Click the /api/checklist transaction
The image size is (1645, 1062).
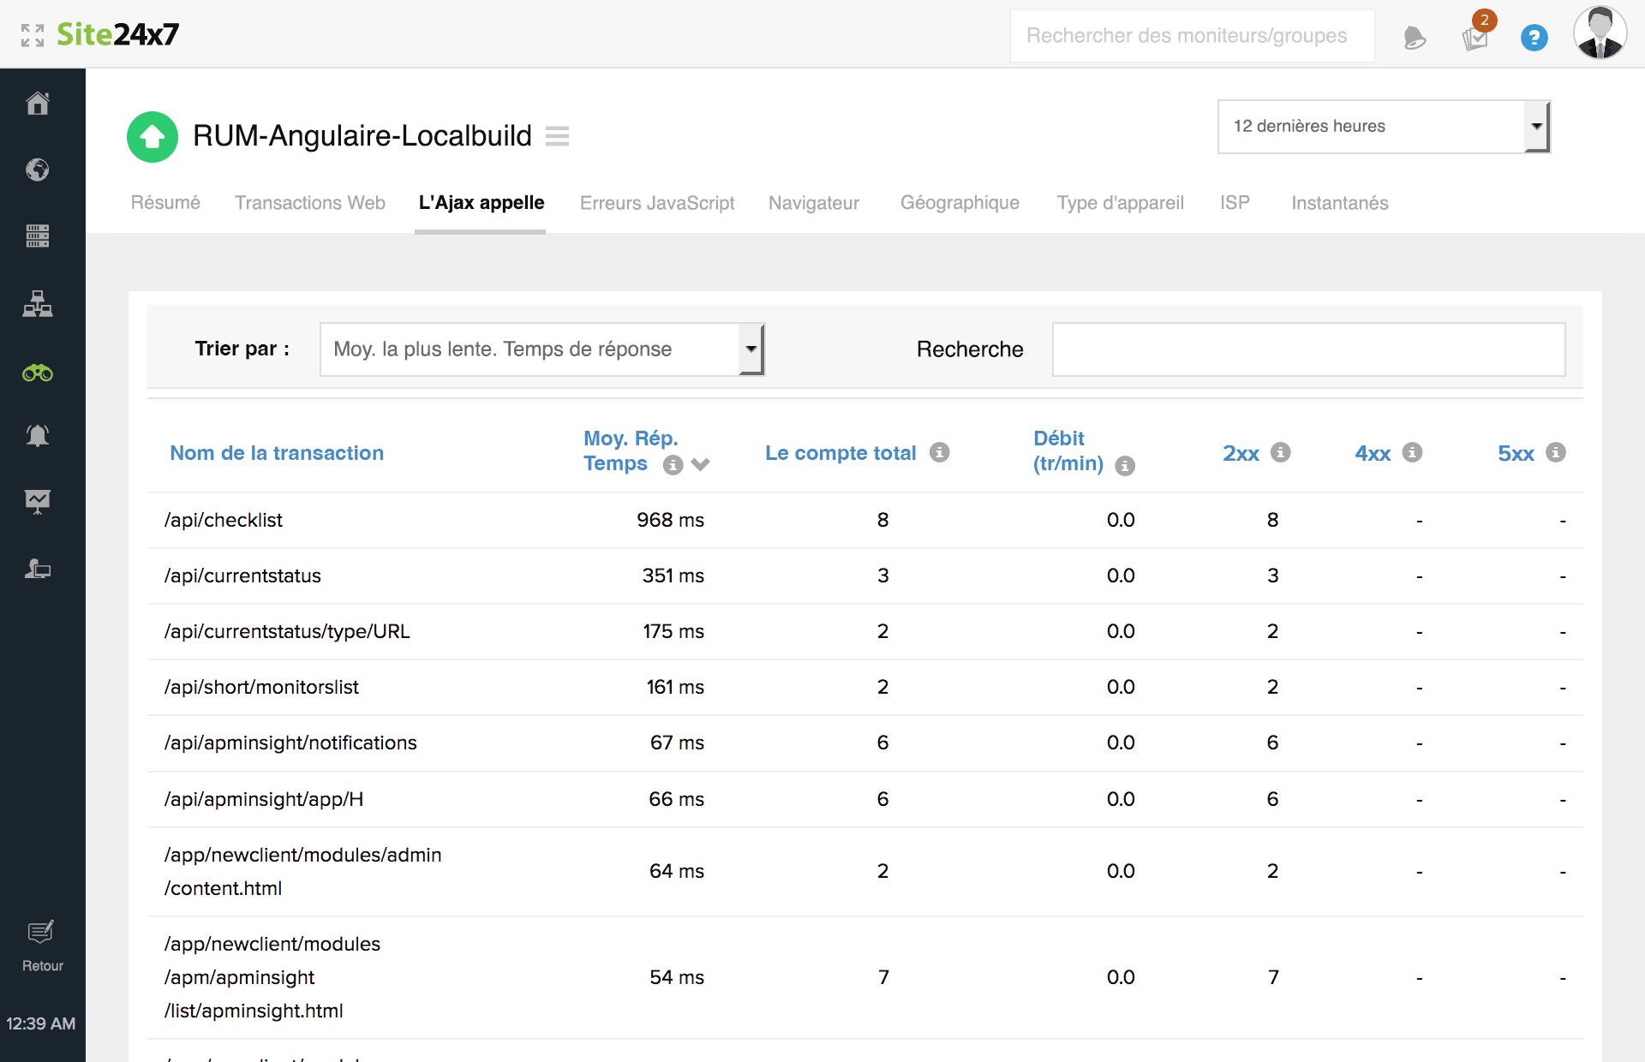pyautogui.click(x=224, y=520)
